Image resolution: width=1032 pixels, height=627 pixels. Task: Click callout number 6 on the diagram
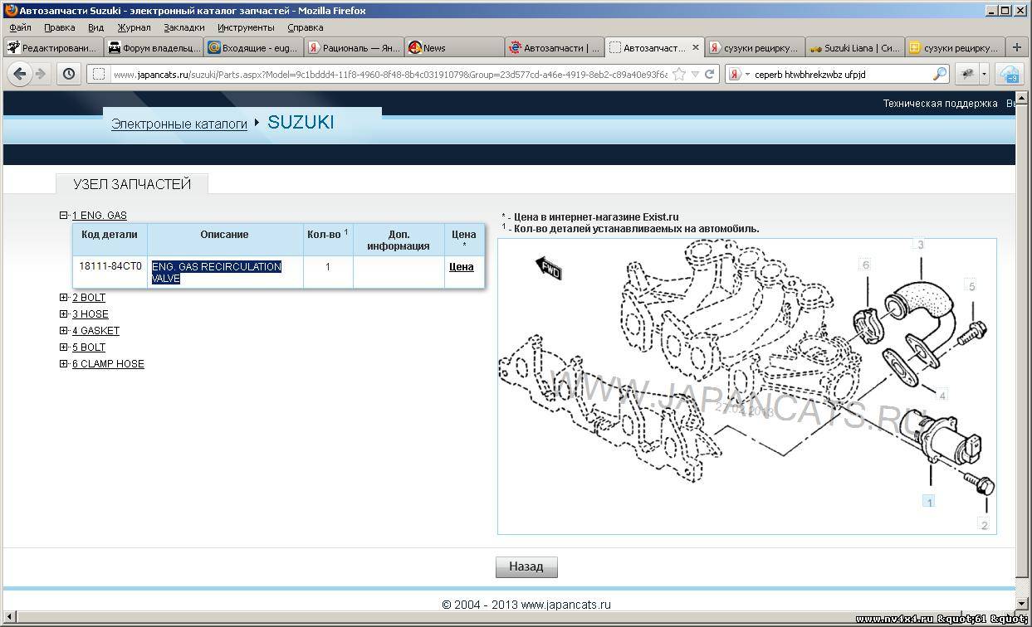pyautogui.click(x=866, y=265)
